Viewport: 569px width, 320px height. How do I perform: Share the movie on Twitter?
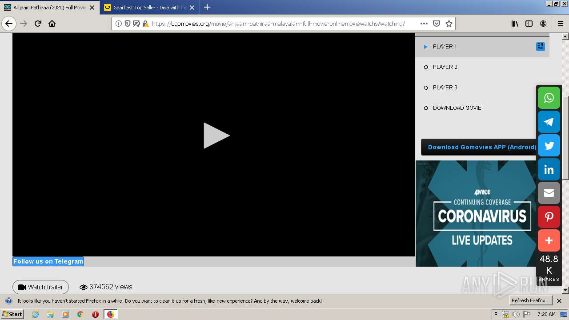549,145
